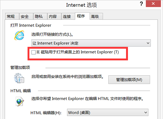Click the Internet Explorer logo icon
Viewport: 163px width, 119px height.
click(19, 35)
